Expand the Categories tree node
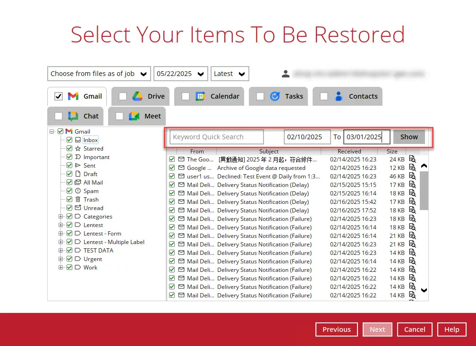 click(60, 217)
